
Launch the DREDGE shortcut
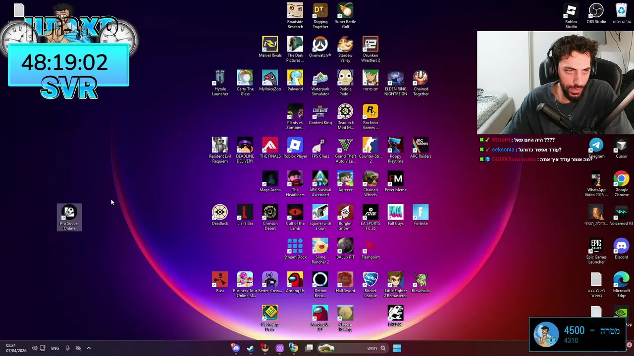(395, 316)
